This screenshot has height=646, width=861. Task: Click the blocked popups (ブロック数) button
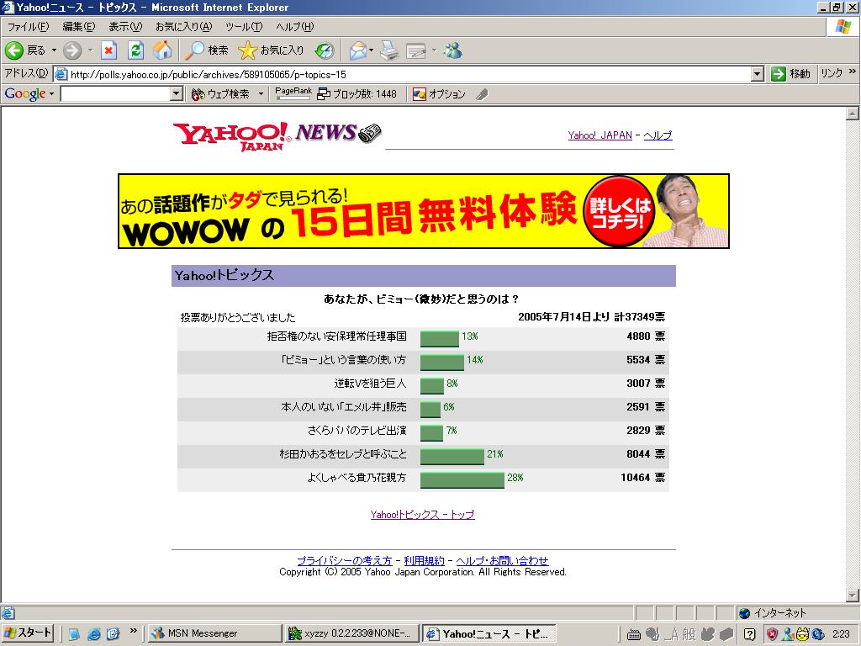tap(357, 94)
